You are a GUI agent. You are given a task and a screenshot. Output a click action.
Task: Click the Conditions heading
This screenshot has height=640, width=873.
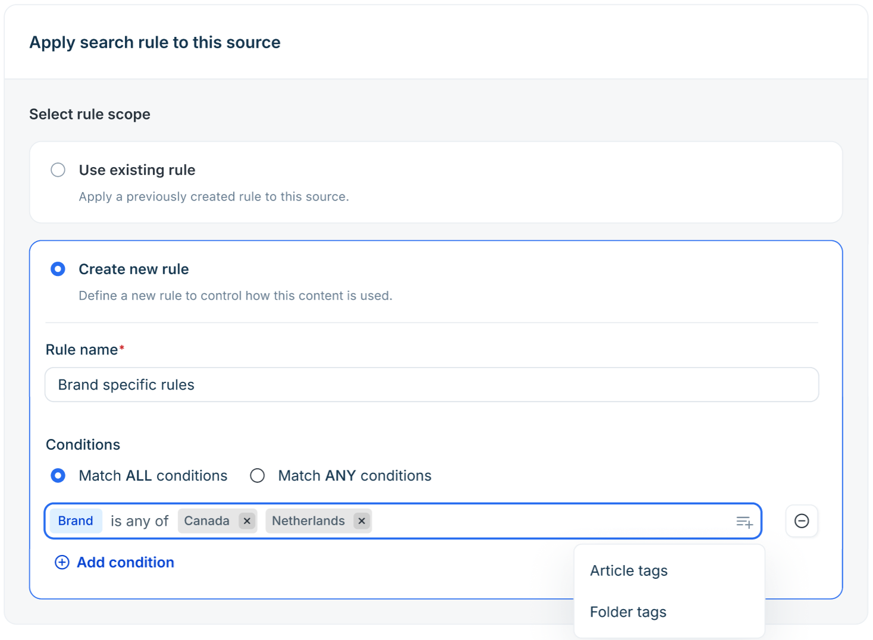83,445
